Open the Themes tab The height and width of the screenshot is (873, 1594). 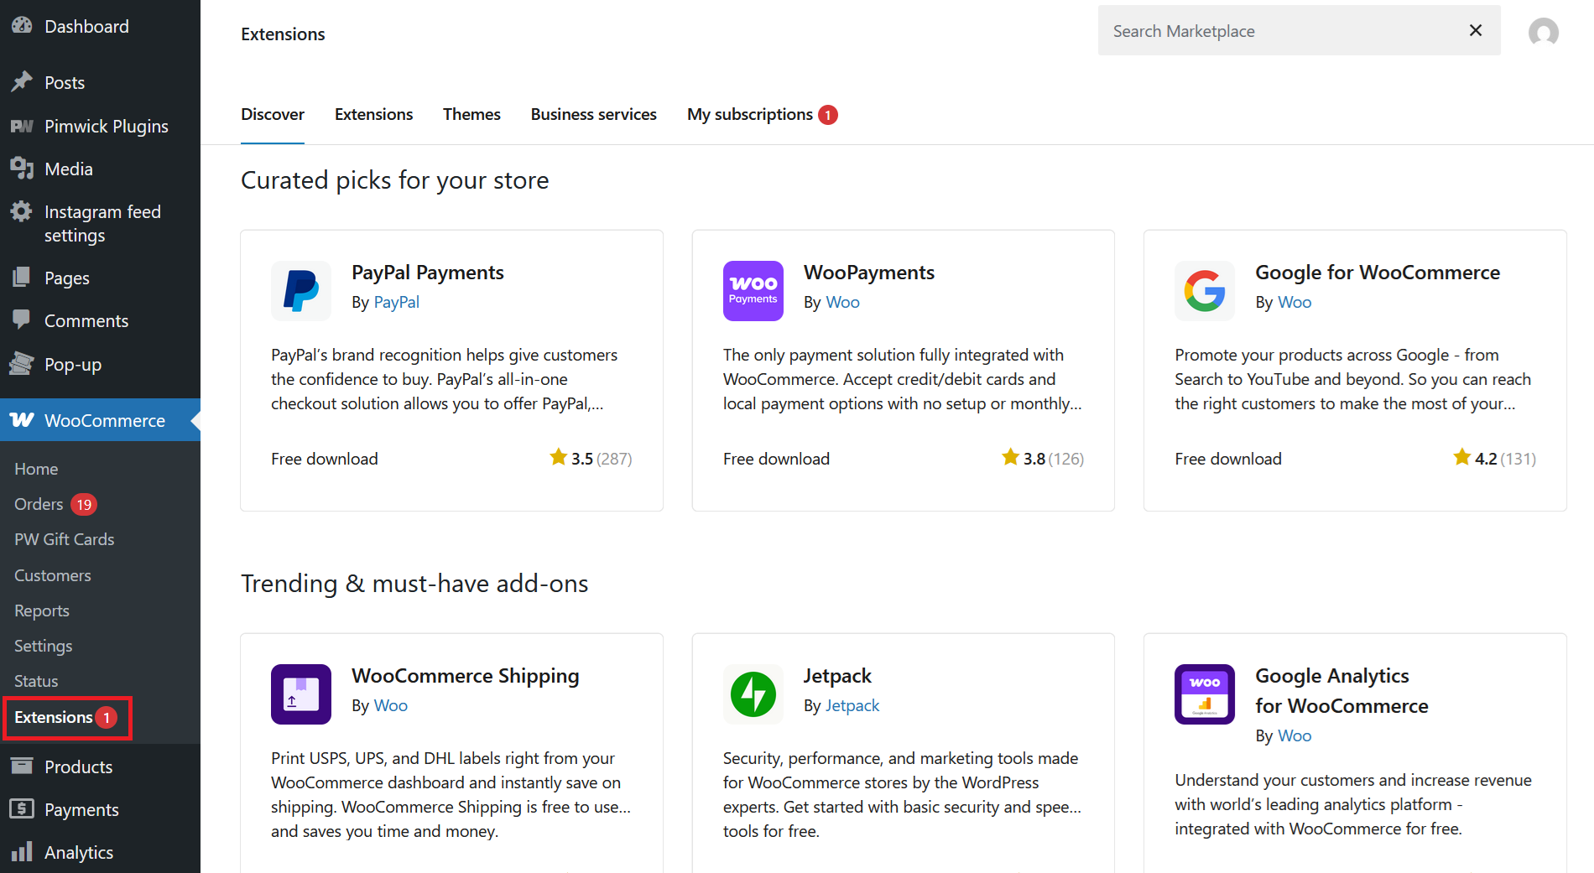coord(471,114)
